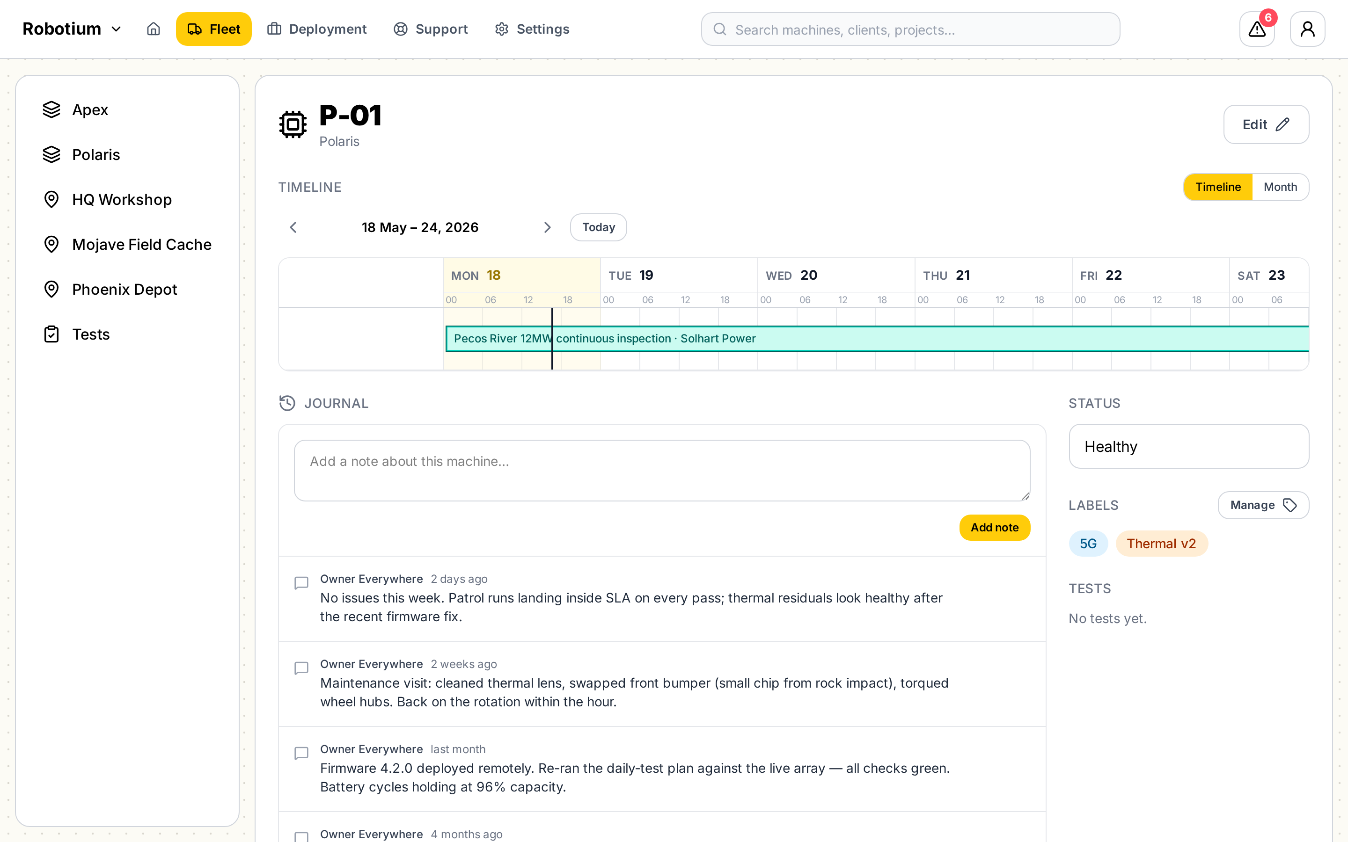Click the MON 18 day header
The width and height of the screenshot is (1348, 842).
pos(521,275)
